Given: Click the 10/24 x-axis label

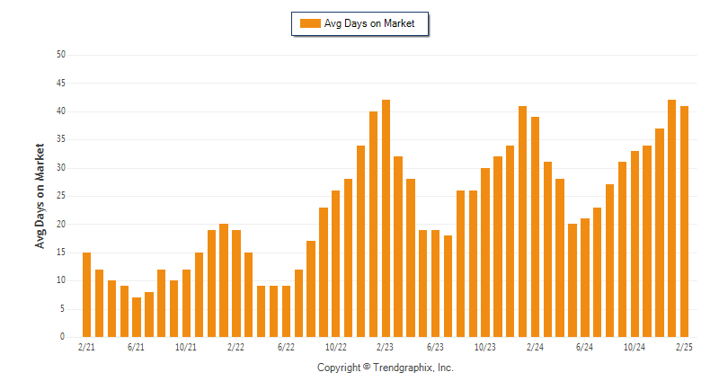Looking at the screenshot, I should (635, 348).
